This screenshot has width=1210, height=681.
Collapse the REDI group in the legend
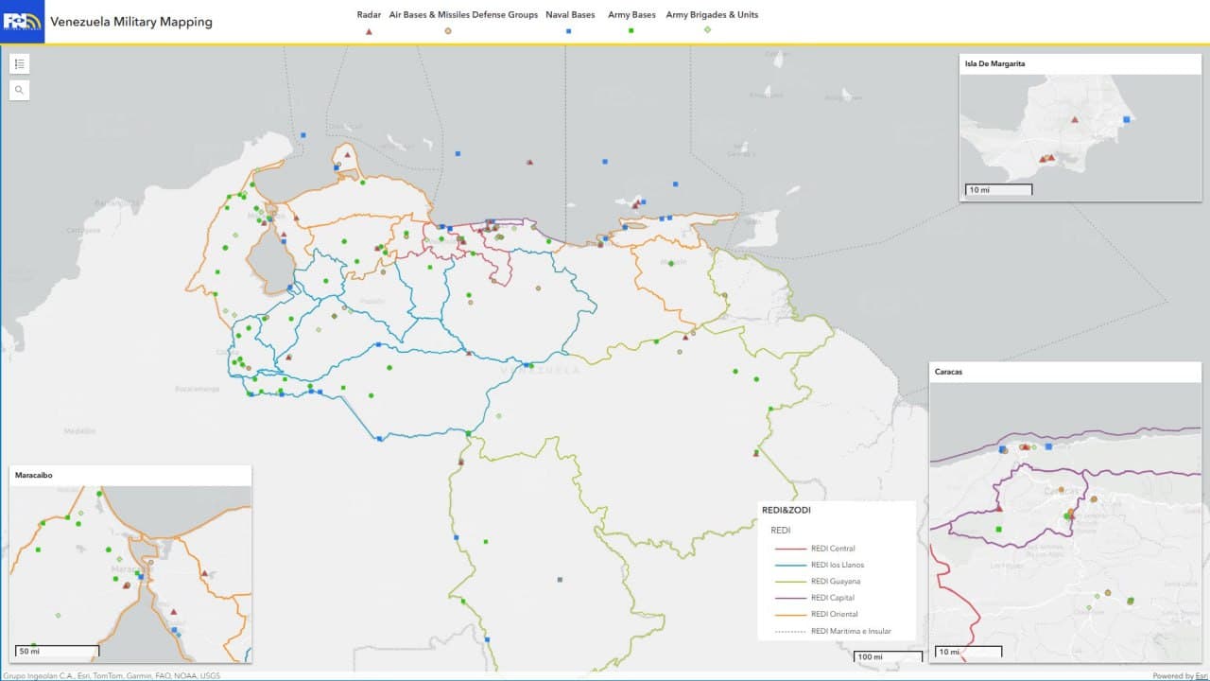(779, 531)
